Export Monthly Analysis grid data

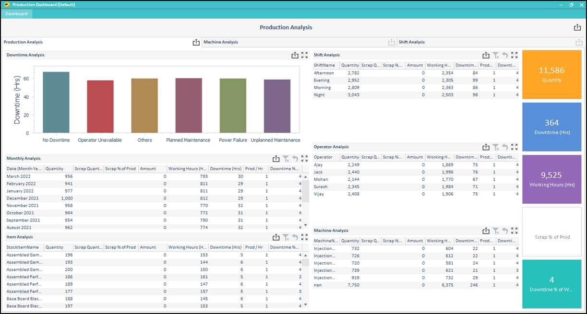(x=276, y=158)
